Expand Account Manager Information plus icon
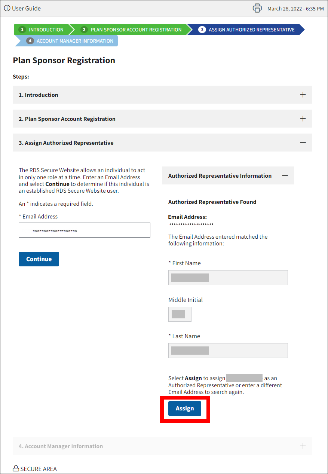Screen dimensions: 328x474 303,446
